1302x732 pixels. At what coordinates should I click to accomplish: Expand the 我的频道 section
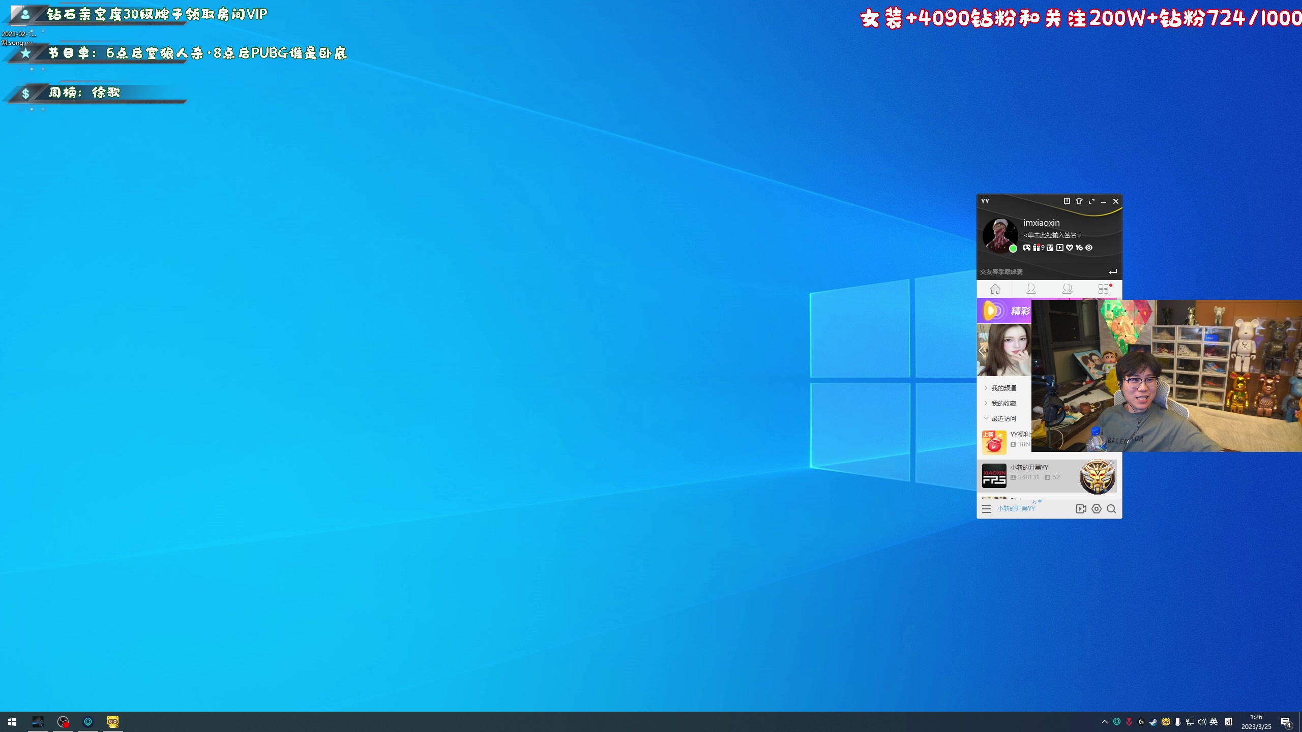click(1003, 388)
